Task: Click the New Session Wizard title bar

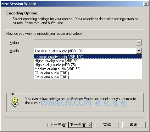Action: (x=72, y=4)
